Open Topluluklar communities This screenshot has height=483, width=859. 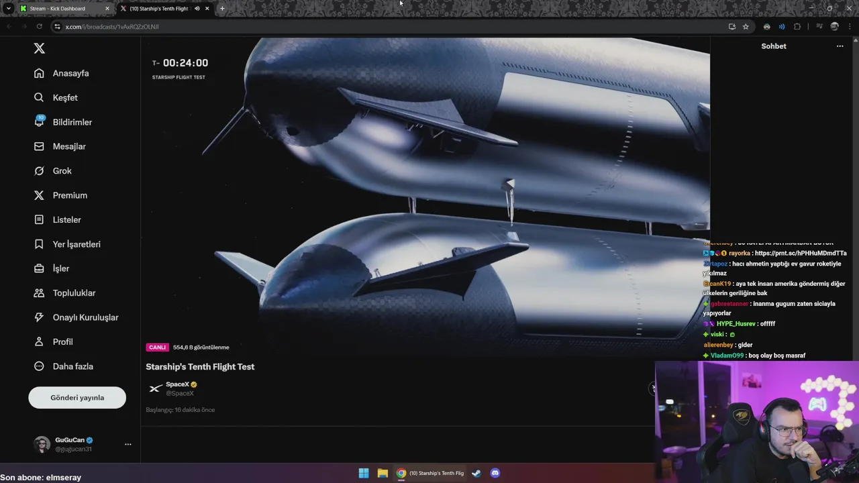click(74, 293)
